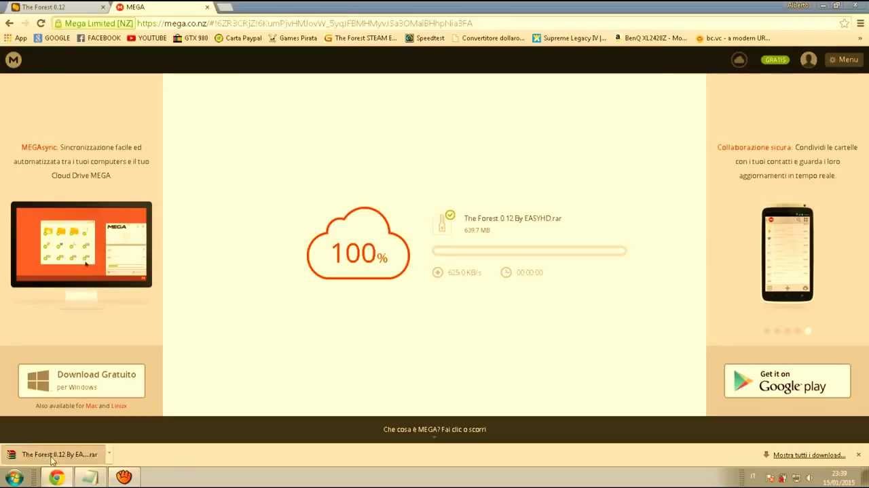Open the GOOGLE bookmark
Image resolution: width=869 pixels, height=488 pixels.
tap(52, 38)
